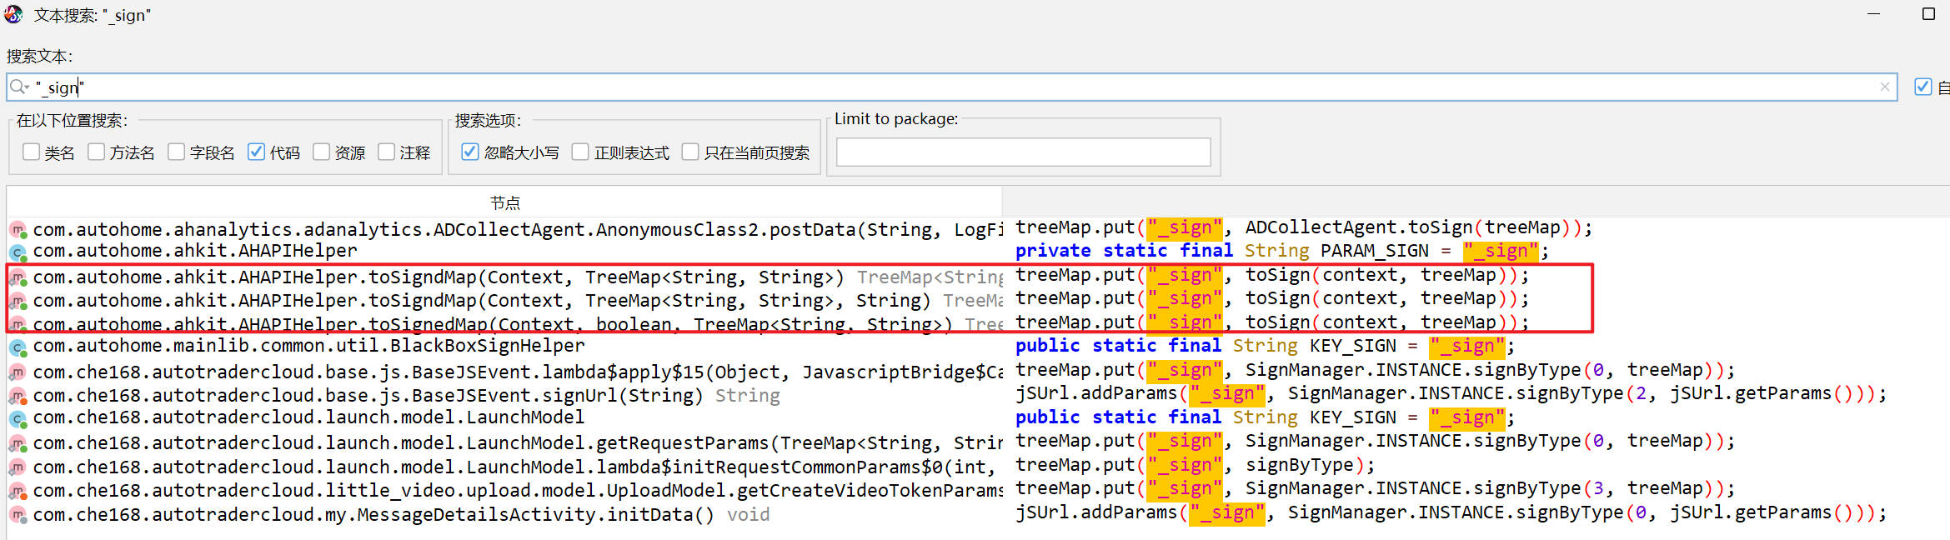Toggle the 忽略大小写 ignore case checkbox
The image size is (1950, 540).
(x=470, y=152)
